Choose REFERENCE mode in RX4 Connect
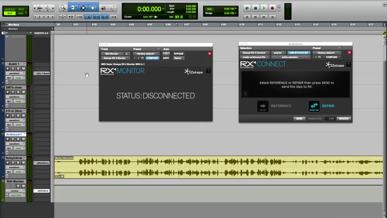 click(x=274, y=106)
